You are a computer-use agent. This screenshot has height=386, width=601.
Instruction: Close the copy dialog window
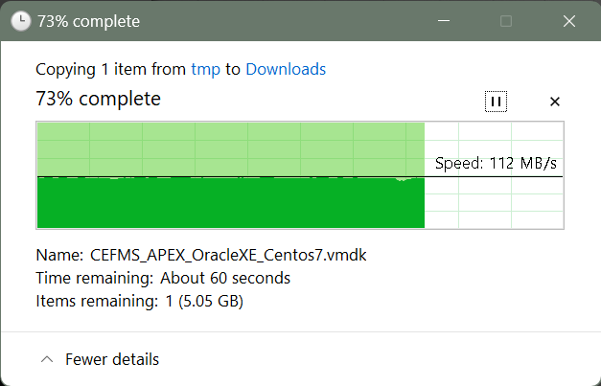click(569, 21)
